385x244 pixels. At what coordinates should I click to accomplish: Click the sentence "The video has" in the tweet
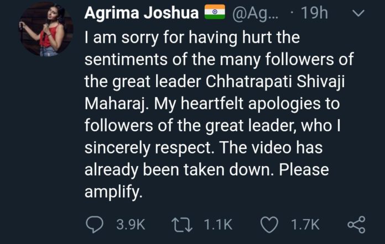coord(270,148)
